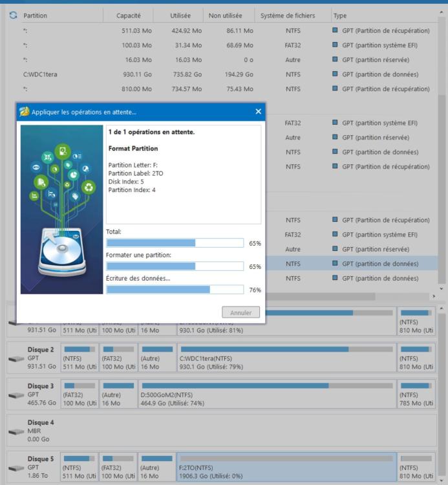Select the C:WDC1tera partition row in list
The height and width of the screenshot is (485, 448).
click(x=40, y=74)
